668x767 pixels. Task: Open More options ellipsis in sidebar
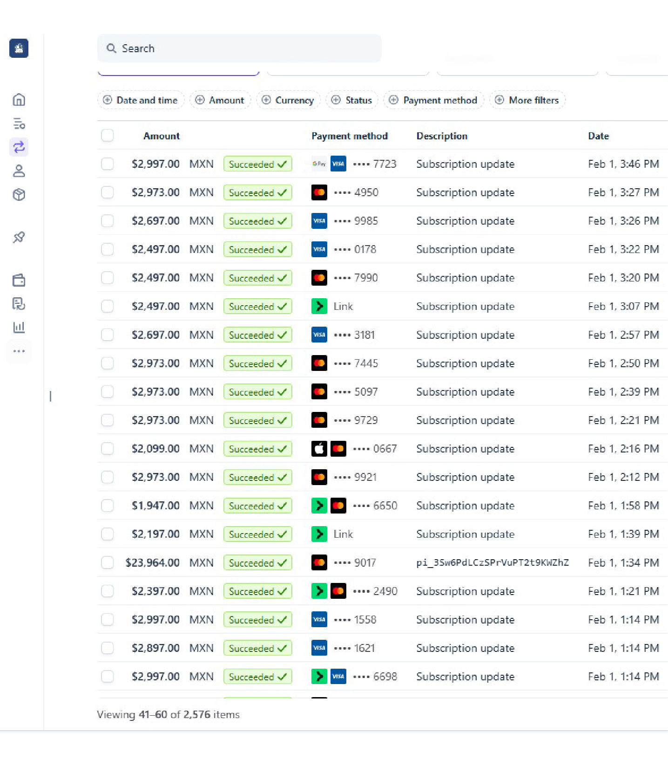(x=19, y=351)
